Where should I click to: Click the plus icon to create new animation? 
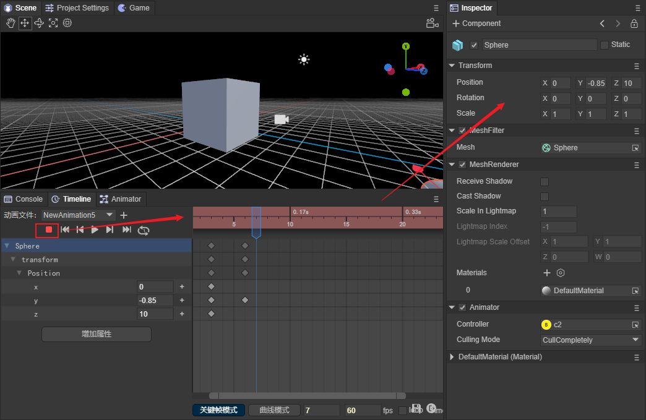pyautogui.click(x=123, y=215)
